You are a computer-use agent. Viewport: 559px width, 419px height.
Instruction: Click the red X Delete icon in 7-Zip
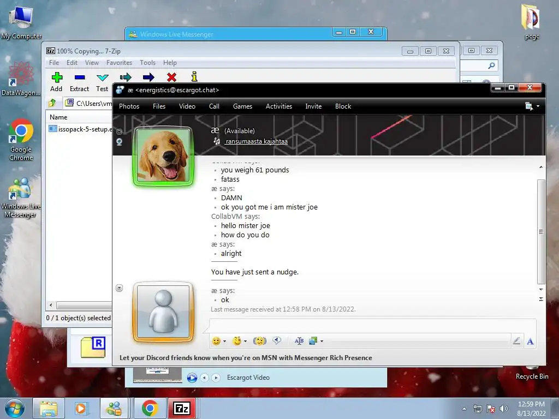(x=171, y=77)
